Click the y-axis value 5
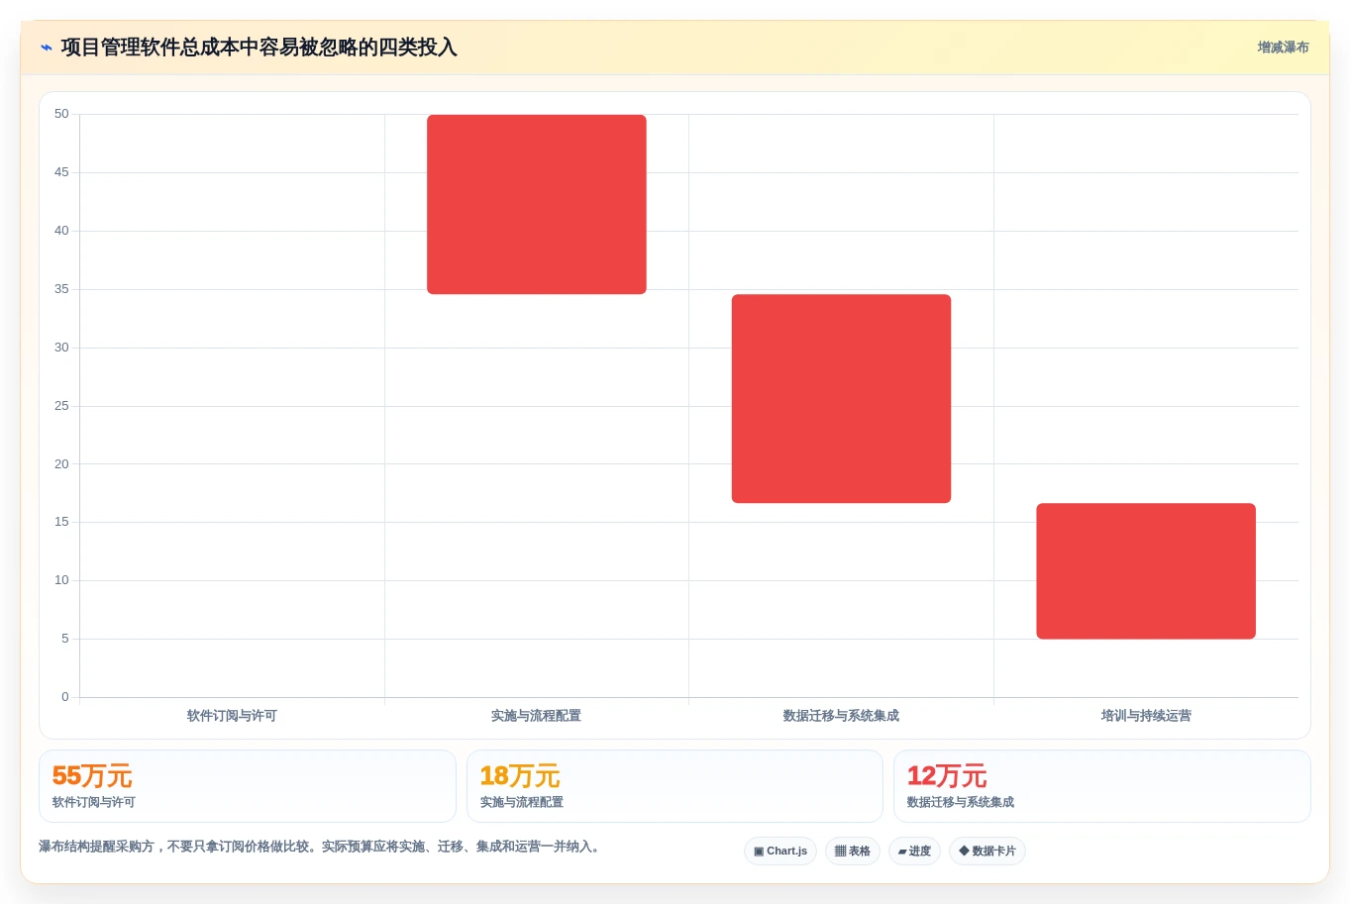Screen dimensions: 1350x904 (65, 639)
